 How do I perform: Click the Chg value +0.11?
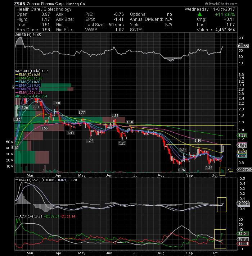[x=229, y=19]
